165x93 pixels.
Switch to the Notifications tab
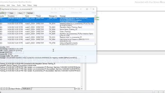click(x=27, y=89)
